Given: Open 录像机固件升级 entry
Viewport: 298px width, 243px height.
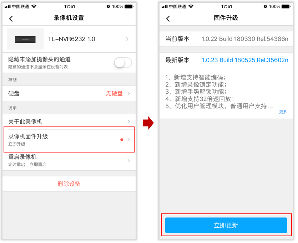Looking at the screenshot, I should click(69, 140).
